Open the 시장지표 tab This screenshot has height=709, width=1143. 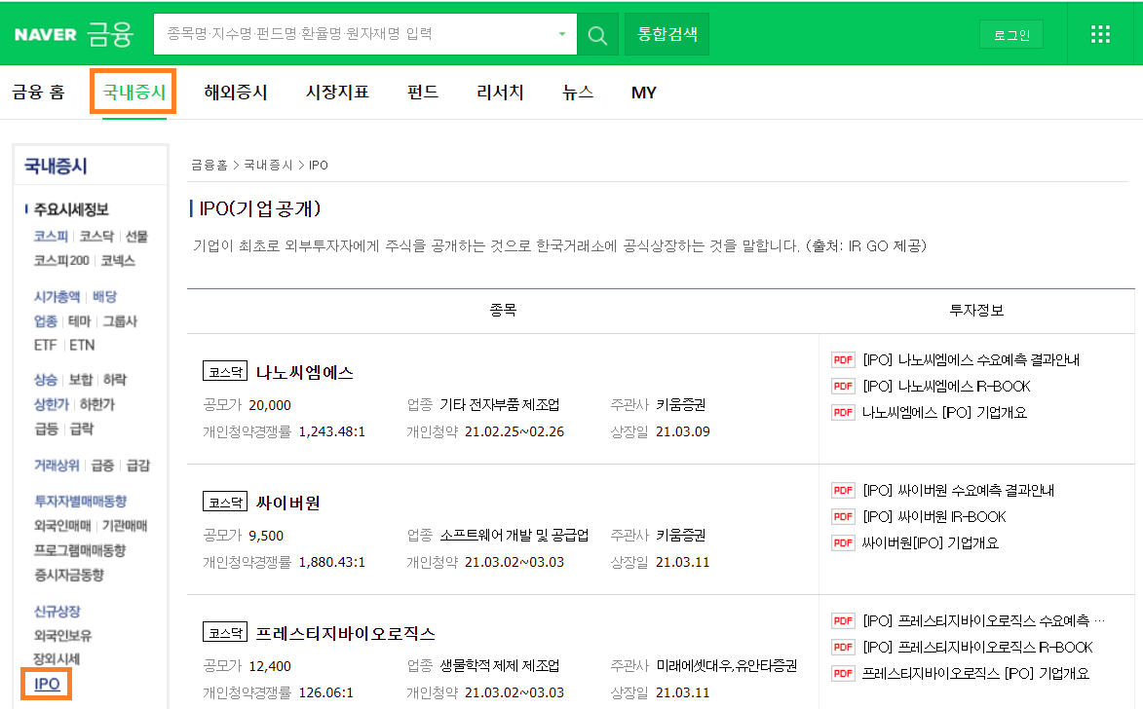(337, 93)
